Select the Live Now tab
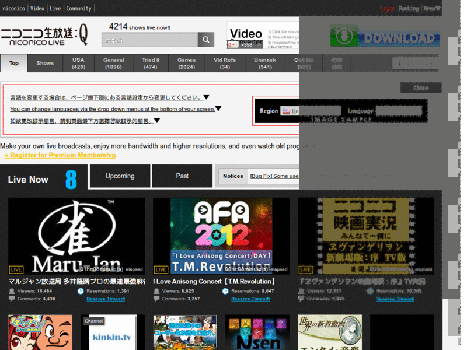Viewport: 467px width, 350px height. (x=43, y=180)
